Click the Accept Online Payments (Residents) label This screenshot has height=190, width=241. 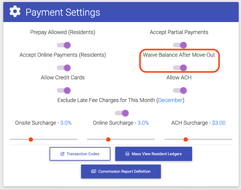[63, 55]
